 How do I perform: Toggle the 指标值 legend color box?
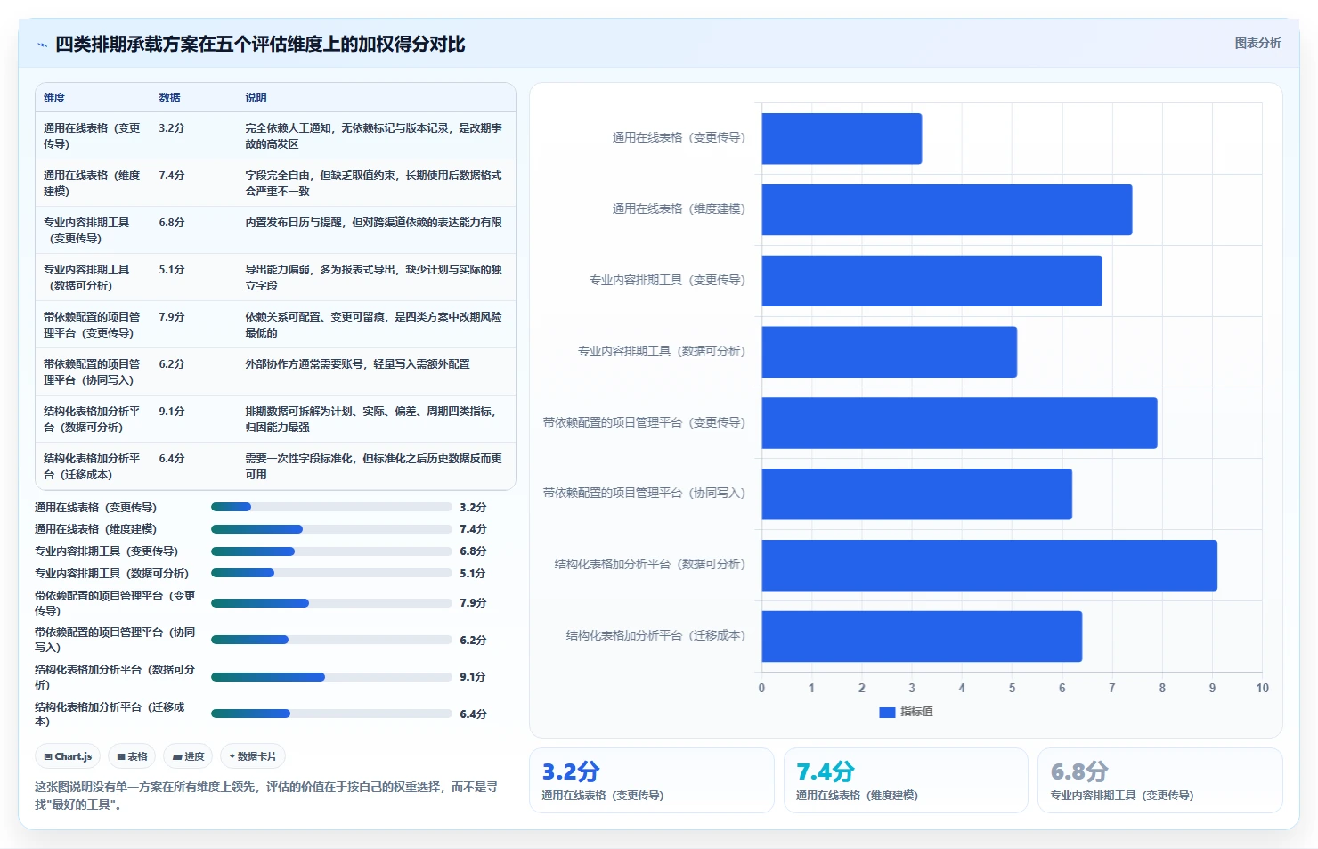point(887,712)
